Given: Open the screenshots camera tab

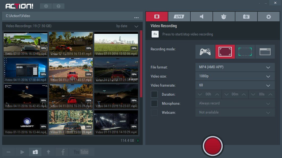Looking at the screenshot, I should coord(246,17).
